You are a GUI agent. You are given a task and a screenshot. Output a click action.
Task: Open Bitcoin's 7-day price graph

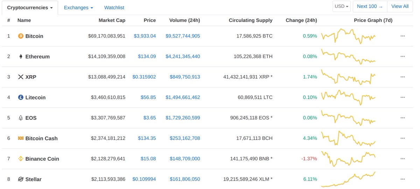pyautogui.click(x=349, y=36)
